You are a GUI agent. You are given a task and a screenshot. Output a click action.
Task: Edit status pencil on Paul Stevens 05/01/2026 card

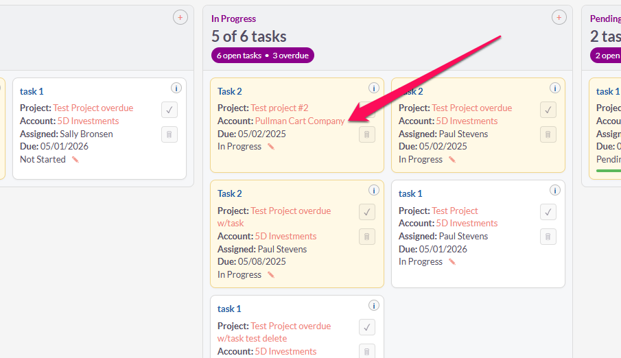tap(452, 262)
